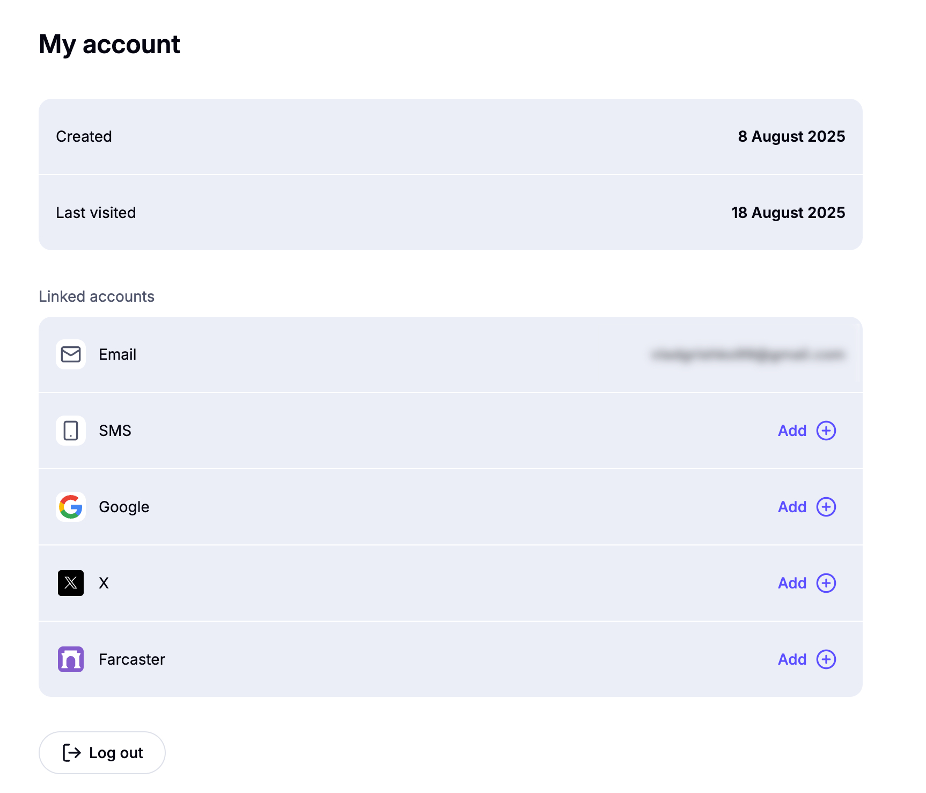Log out of the account
The width and height of the screenshot is (926, 793).
(x=102, y=753)
